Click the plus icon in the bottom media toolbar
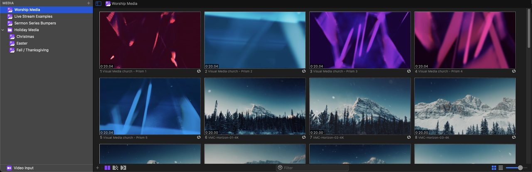532x172 pixels. (98, 168)
